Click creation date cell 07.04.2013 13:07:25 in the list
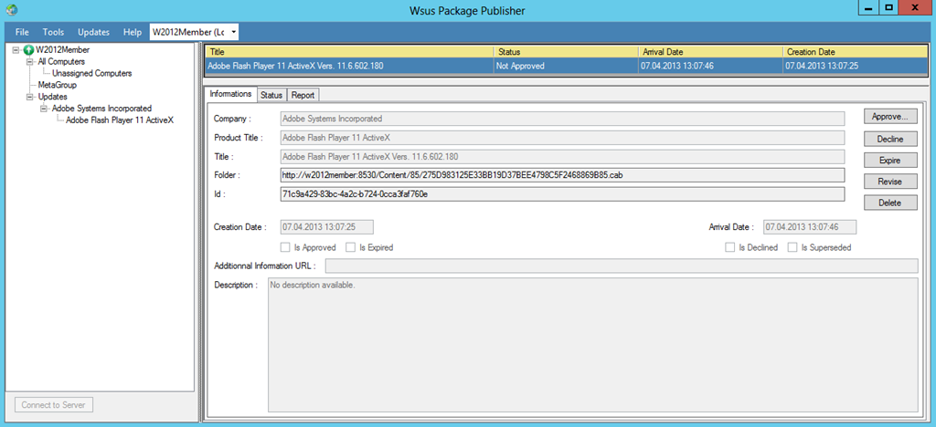The height and width of the screenshot is (427, 936). 855,66
